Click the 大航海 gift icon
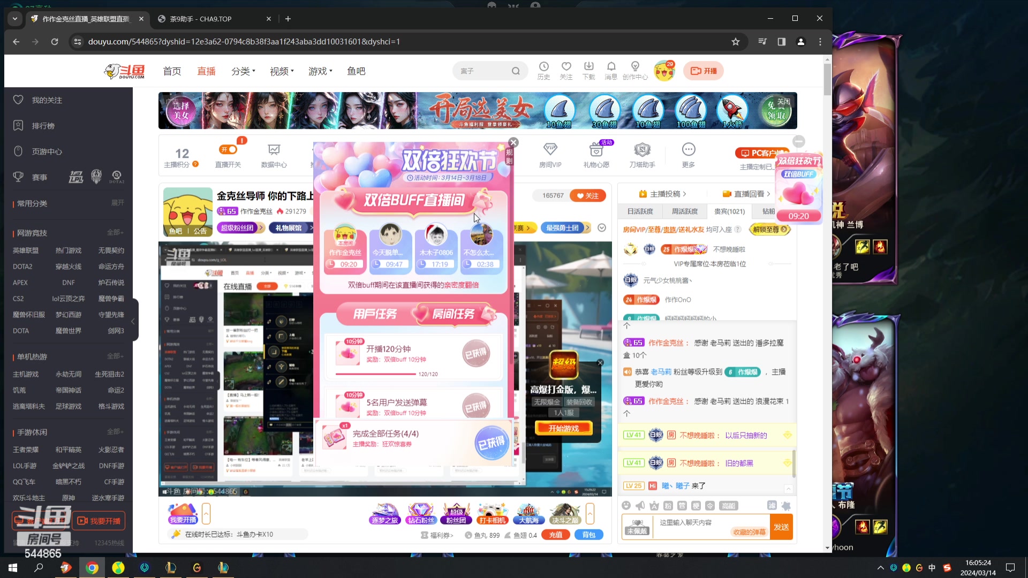 click(x=528, y=514)
